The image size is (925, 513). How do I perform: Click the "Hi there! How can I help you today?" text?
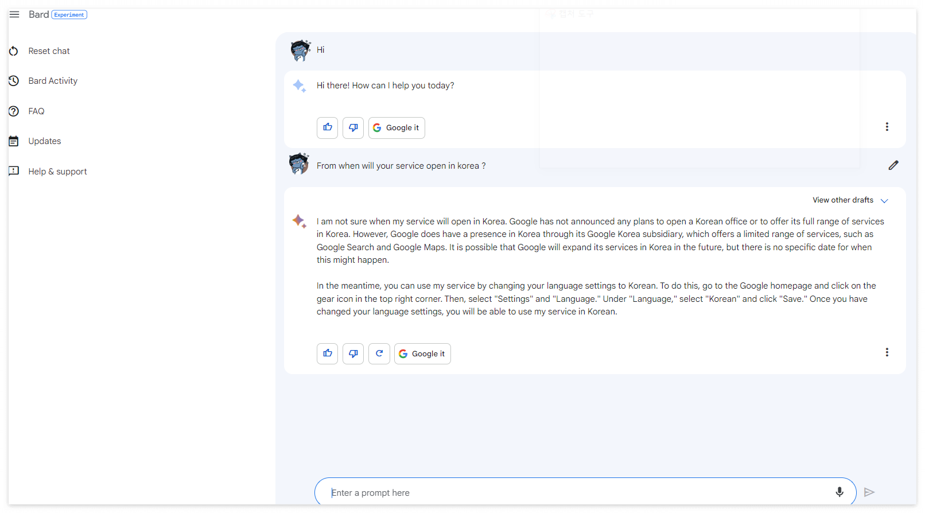(385, 85)
